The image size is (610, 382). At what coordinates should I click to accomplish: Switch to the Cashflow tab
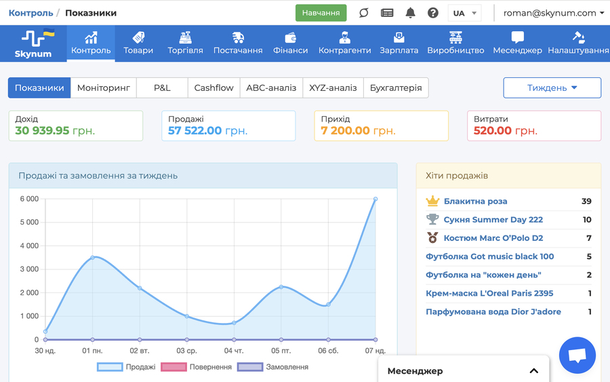[213, 88]
